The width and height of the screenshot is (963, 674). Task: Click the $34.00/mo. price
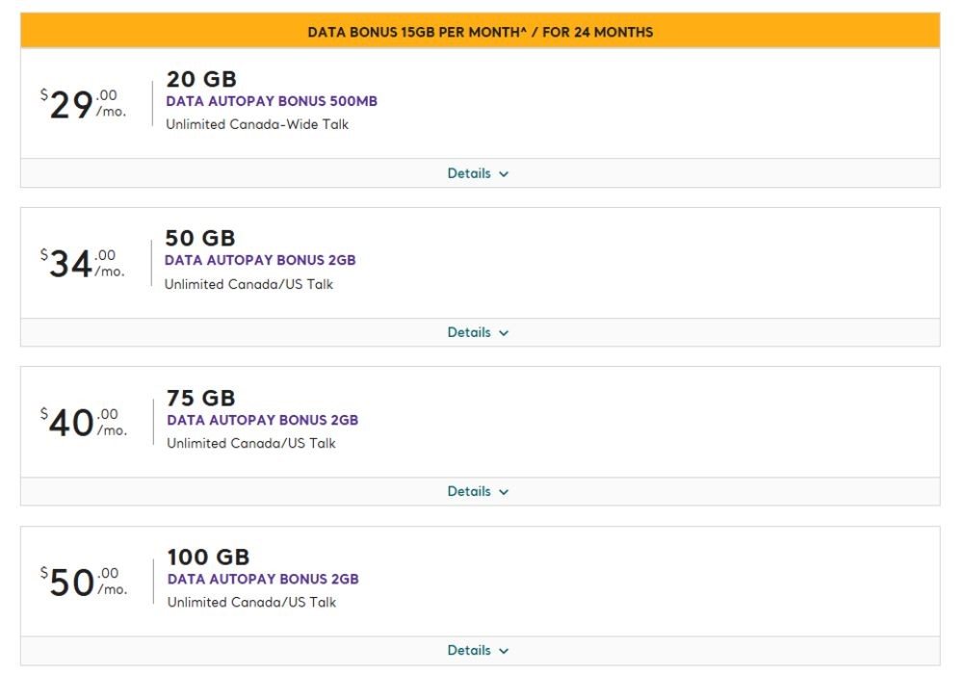coord(82,263)
